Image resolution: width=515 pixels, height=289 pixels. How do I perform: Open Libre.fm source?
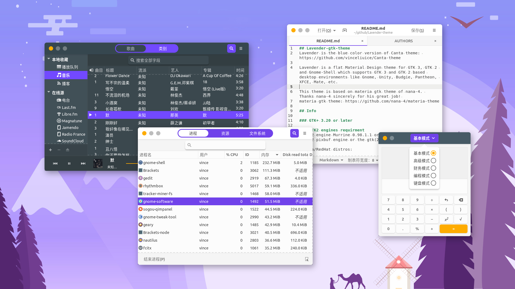click(66, 114)
